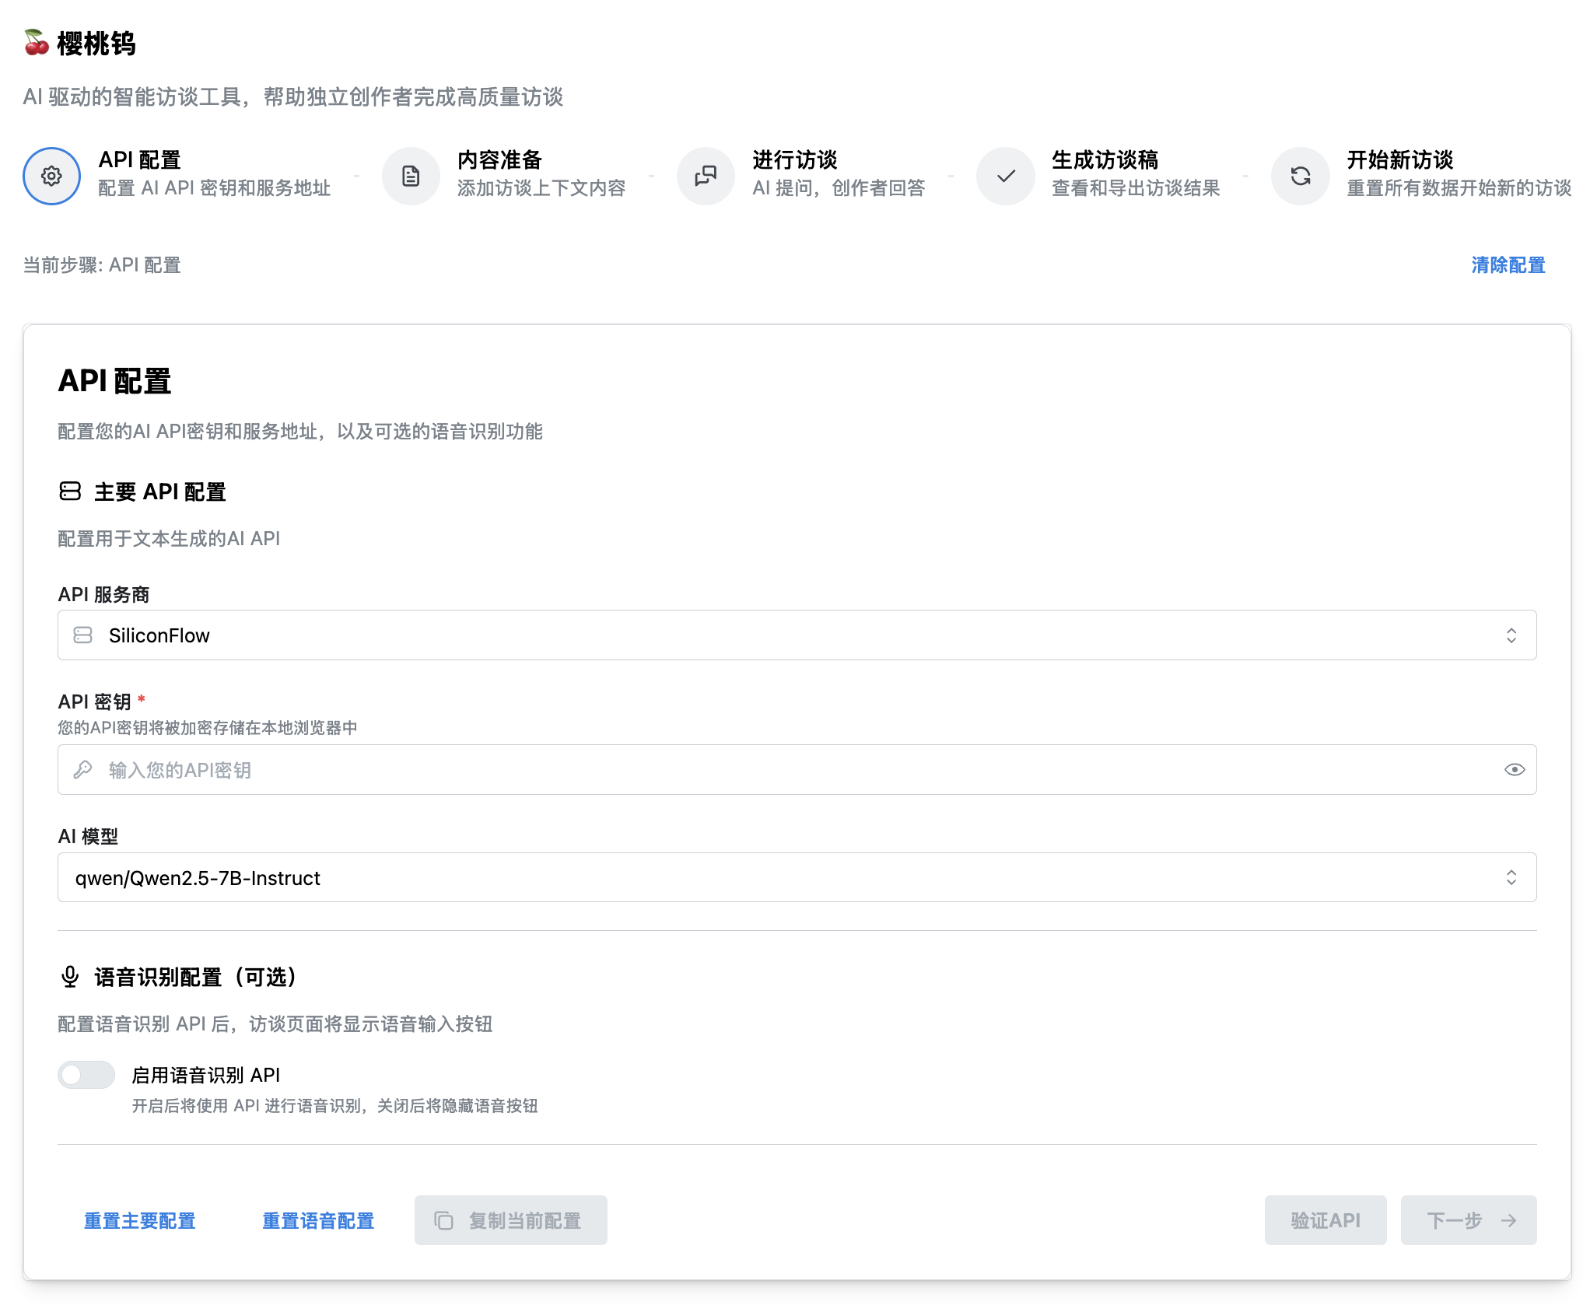The width and height of the screenshot is (1590, 1305).
Task: Click the 主要 API 配置 heading
Action: point(160,492)
